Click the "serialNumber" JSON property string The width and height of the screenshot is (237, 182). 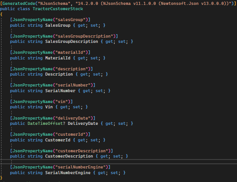[73, 85]
